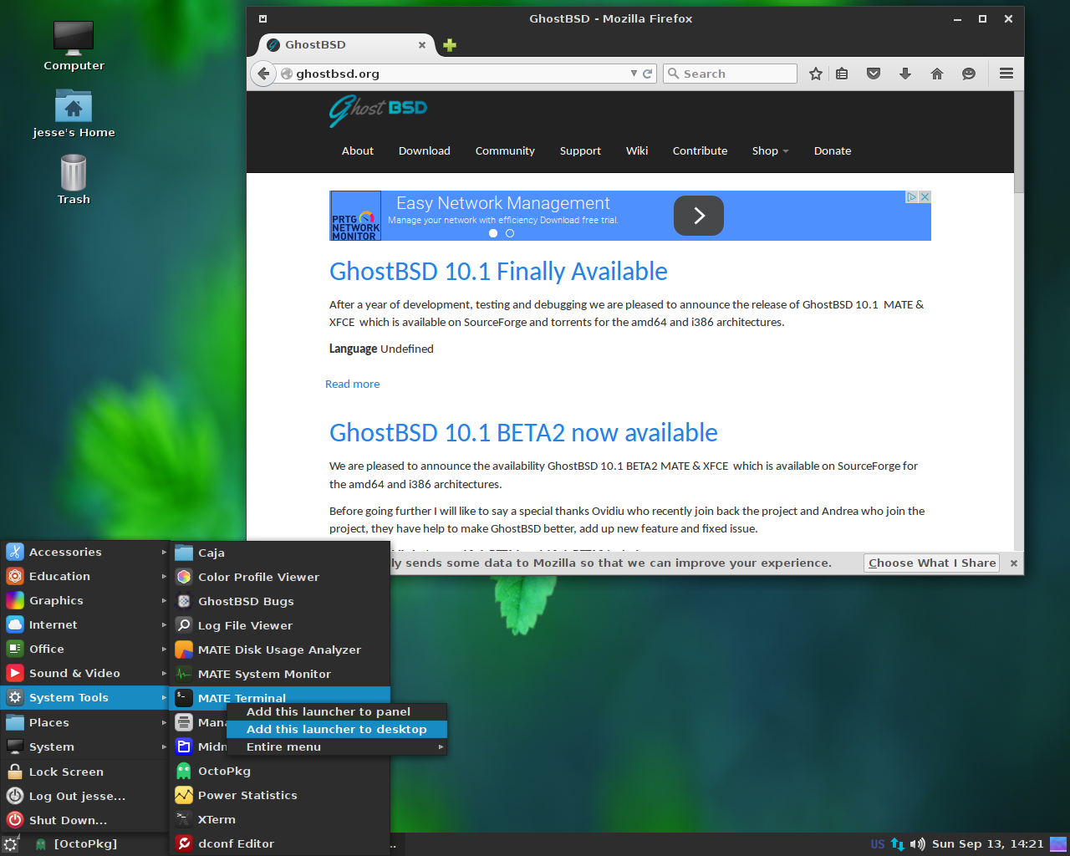Screen dimensions: 1070x856
Task: Dismiss the Mozilla data notification bar
Action: coord(1014,563)
